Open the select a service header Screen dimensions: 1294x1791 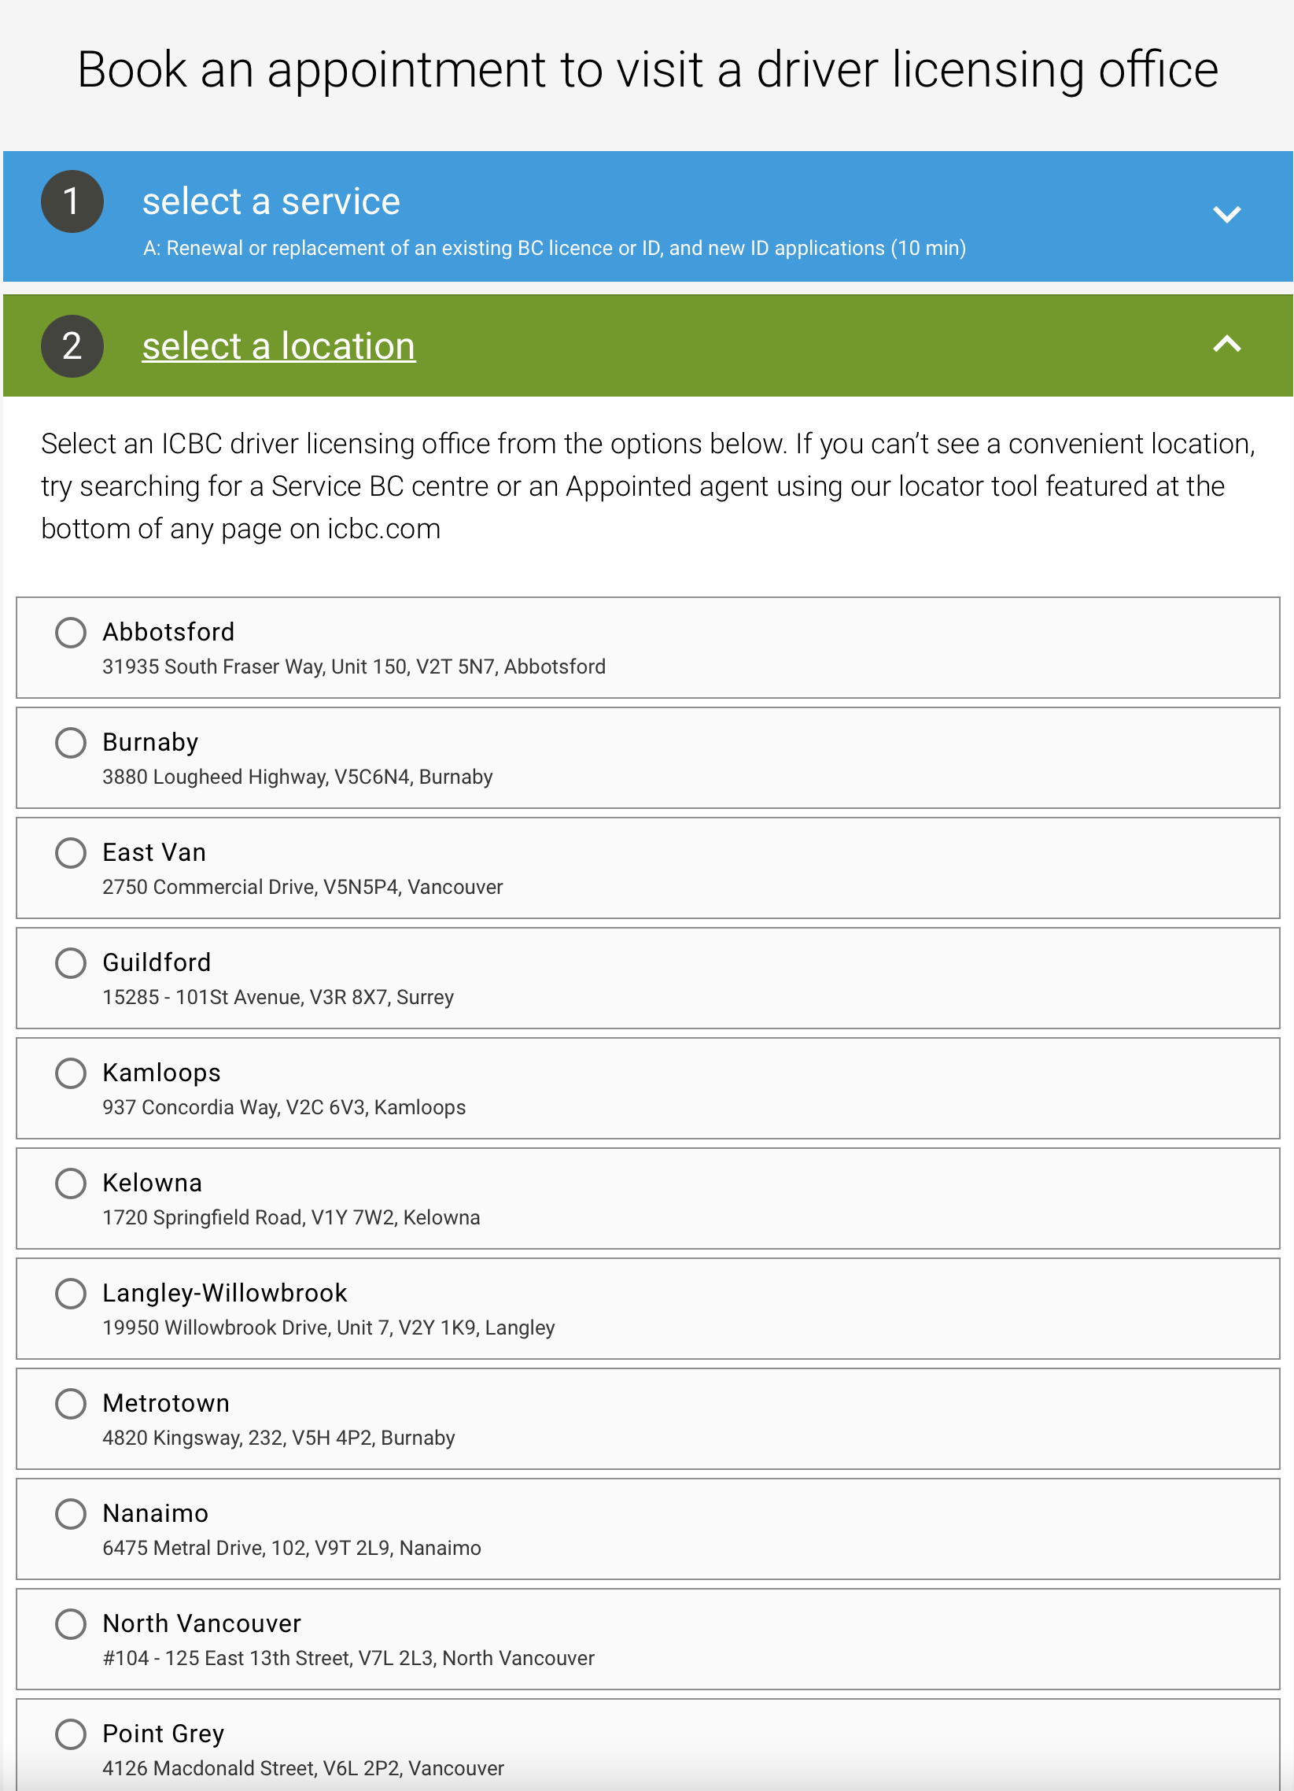pyautogui.click(x=647, y=216)
